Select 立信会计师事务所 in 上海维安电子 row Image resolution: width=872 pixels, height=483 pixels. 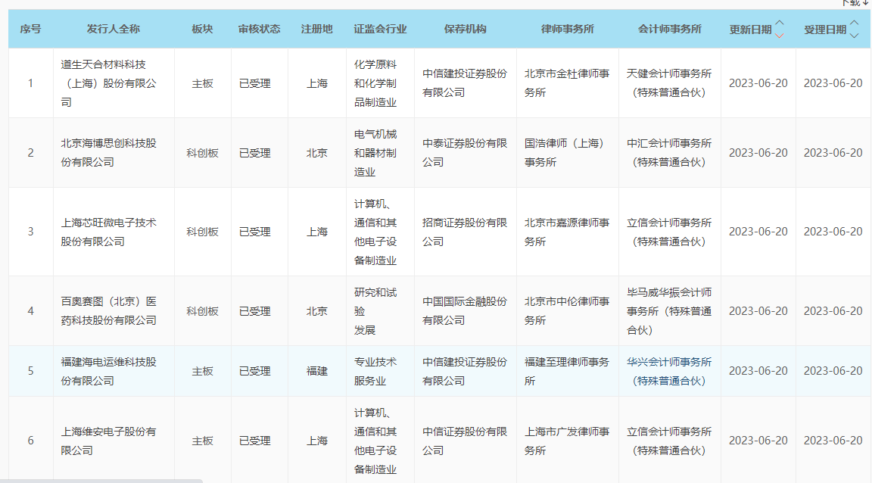[669, 441]
